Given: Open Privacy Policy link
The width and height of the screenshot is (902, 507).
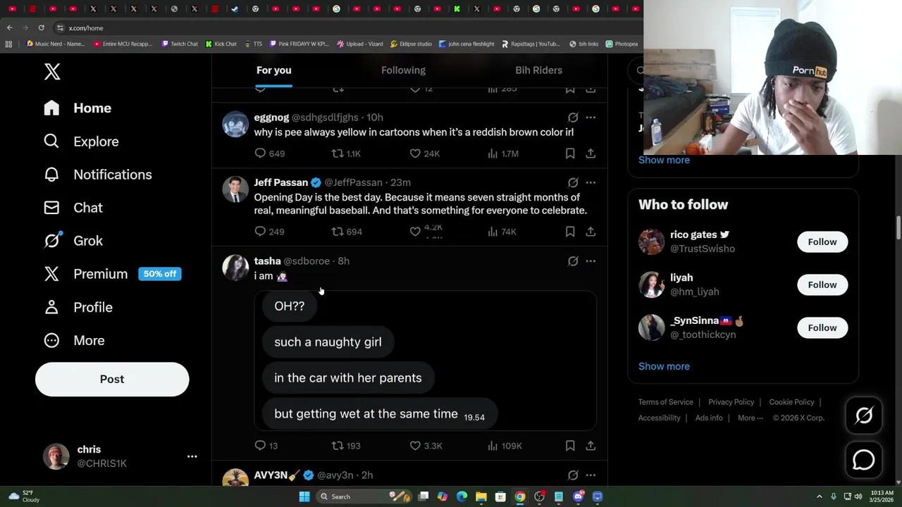Looking at the screenshot, I should coord(731,402).
